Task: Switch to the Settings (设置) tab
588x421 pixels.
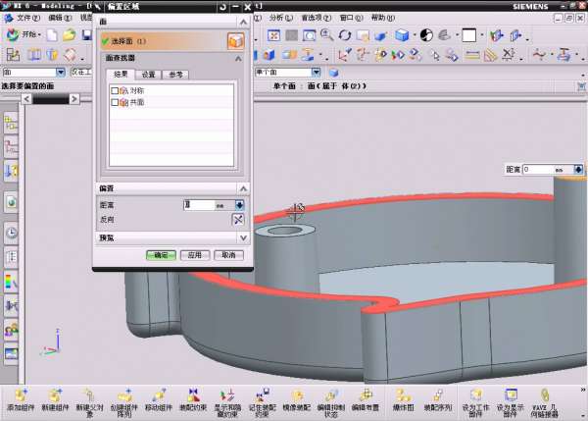Action: (x=148, y=75)
